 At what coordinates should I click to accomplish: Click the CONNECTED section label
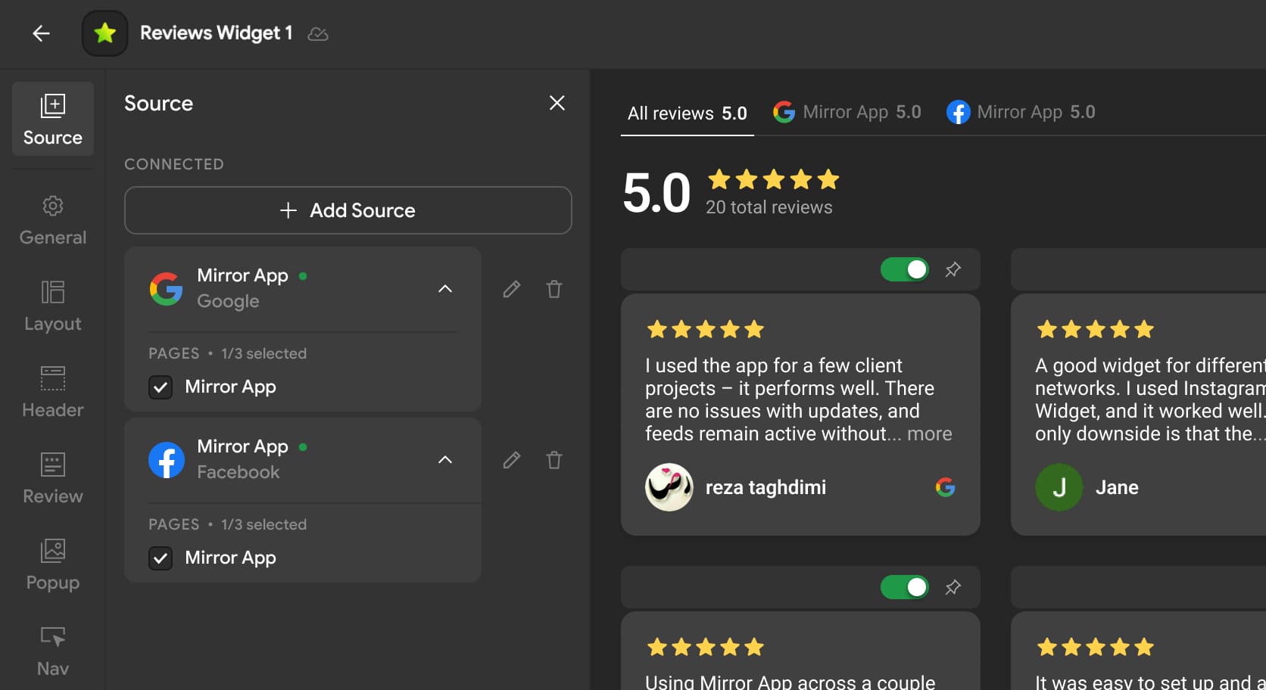[174, 164]
